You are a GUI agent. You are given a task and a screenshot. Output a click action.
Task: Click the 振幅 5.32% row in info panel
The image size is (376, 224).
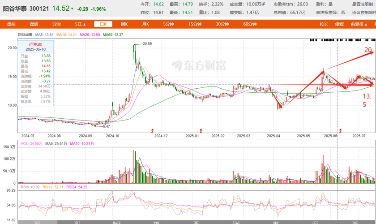(x=35, y=96)
